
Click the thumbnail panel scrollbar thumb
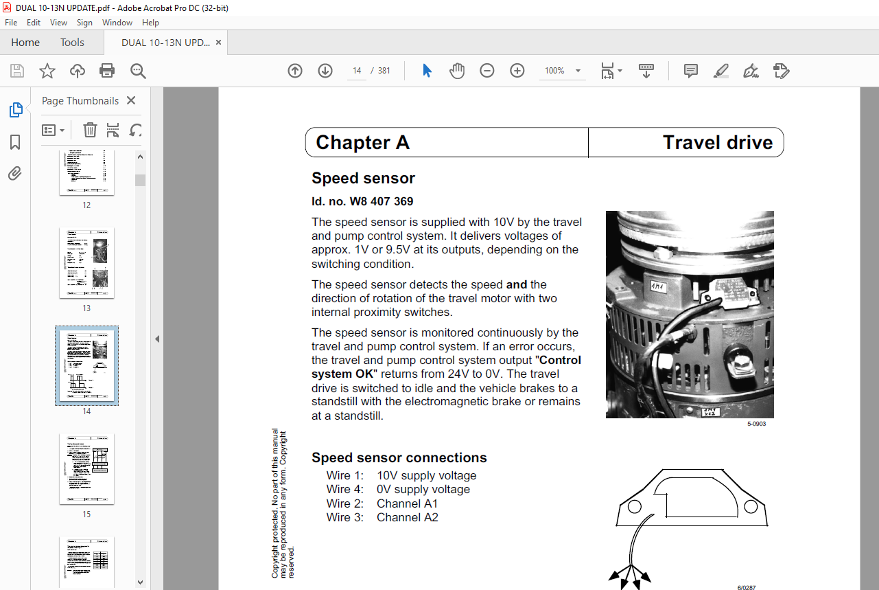click(140, 180)
